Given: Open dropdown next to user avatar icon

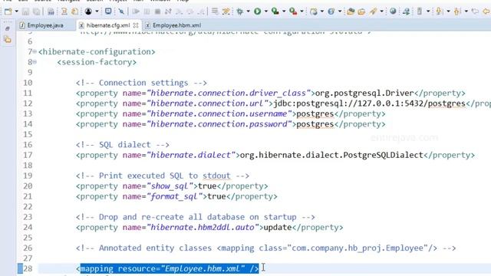Looking at the screenshot, I should [x=97, y=11].
